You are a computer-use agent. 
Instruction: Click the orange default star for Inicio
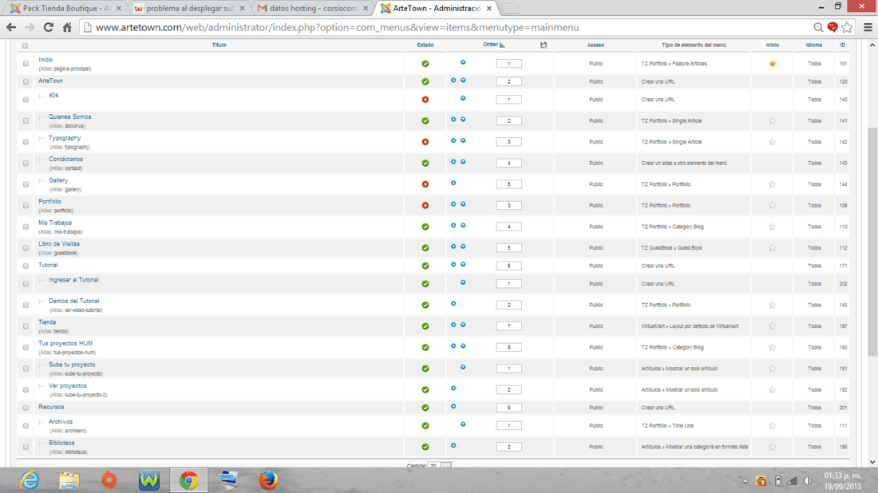(x=772, y=64)
